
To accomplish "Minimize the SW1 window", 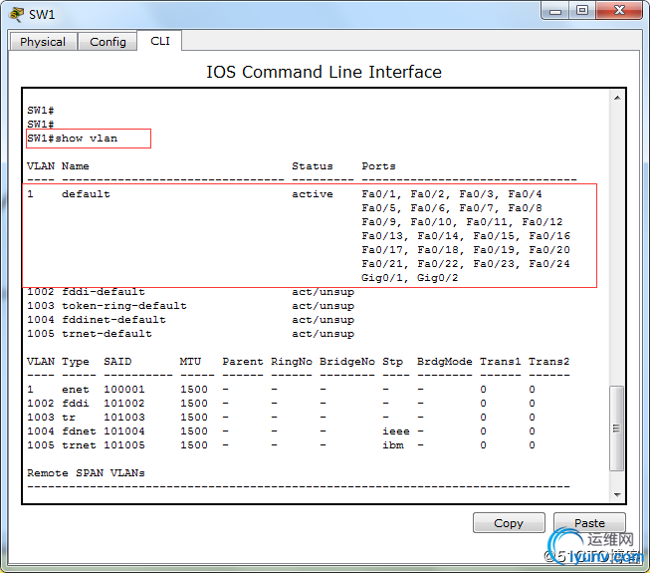I will coord(555,11).
